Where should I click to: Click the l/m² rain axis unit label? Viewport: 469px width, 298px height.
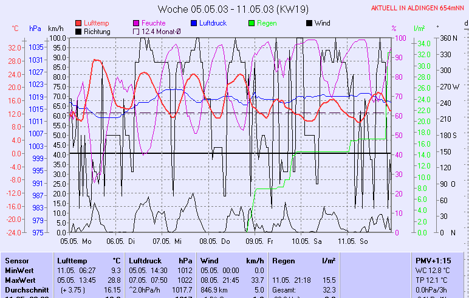(419, 29)
